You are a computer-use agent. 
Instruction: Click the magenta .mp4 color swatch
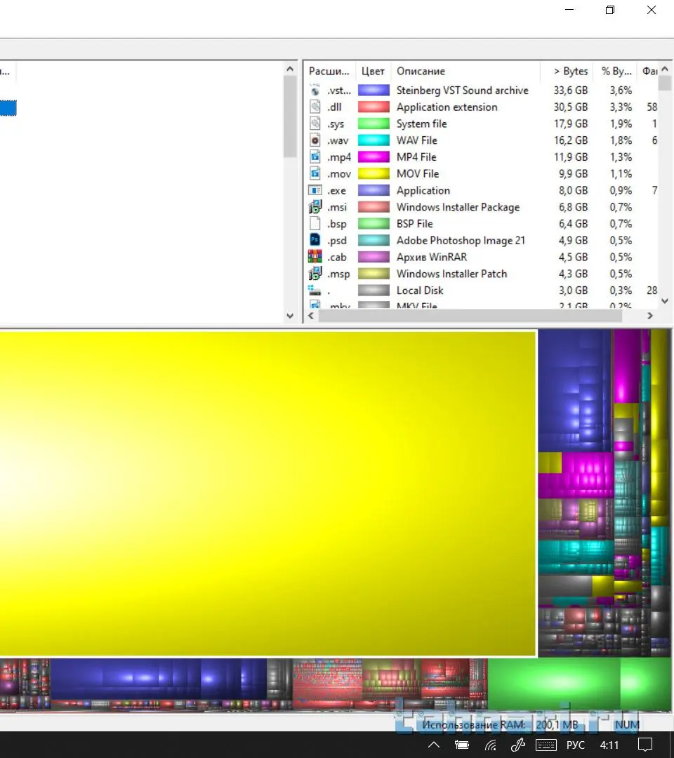coord(374,157)
